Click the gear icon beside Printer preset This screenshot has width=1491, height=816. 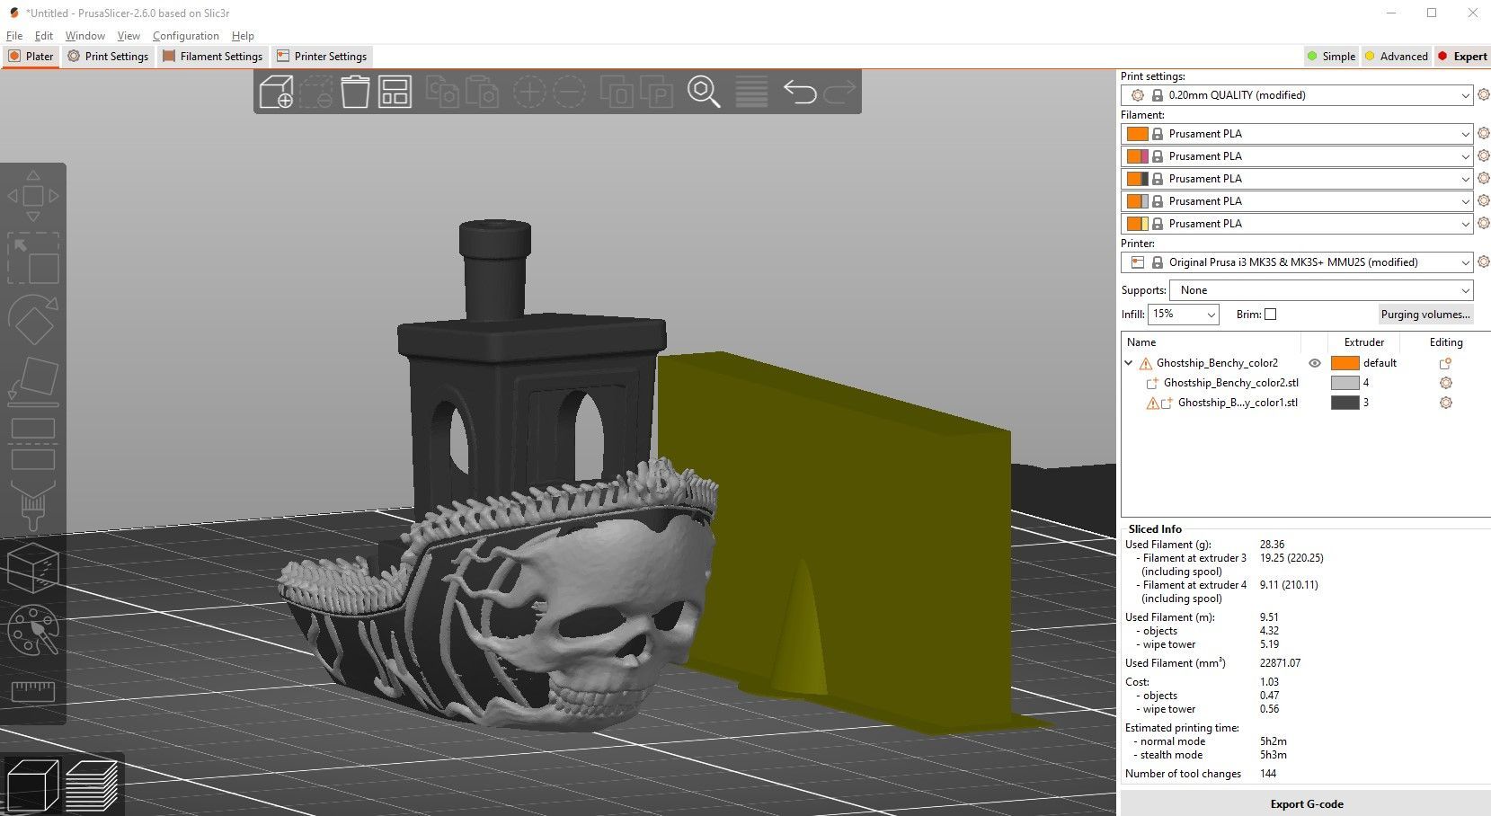pos(1484,262)
